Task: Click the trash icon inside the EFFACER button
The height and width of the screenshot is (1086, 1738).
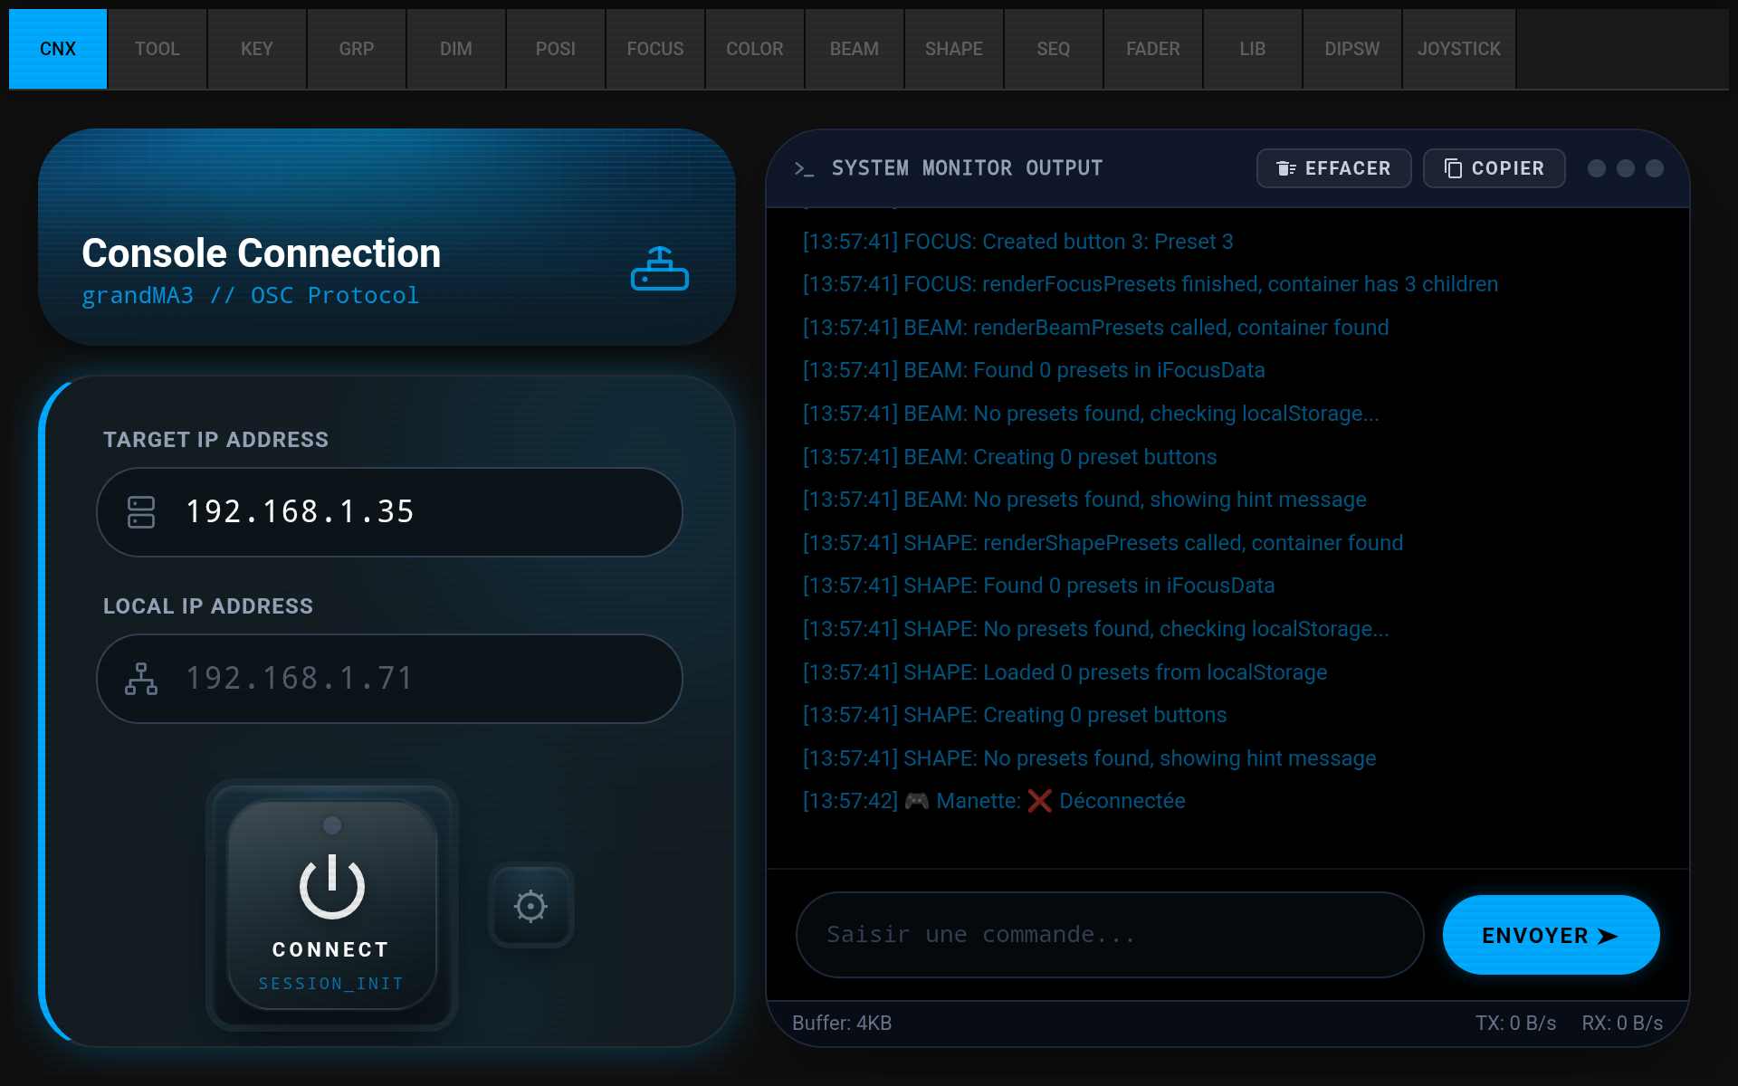Action: point(1286,167)
